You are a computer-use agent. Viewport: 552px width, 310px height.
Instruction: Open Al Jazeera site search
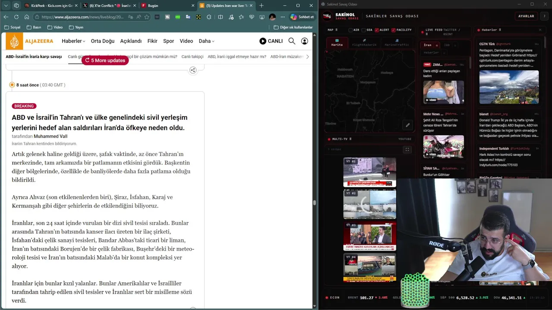[x=292, y=41]
